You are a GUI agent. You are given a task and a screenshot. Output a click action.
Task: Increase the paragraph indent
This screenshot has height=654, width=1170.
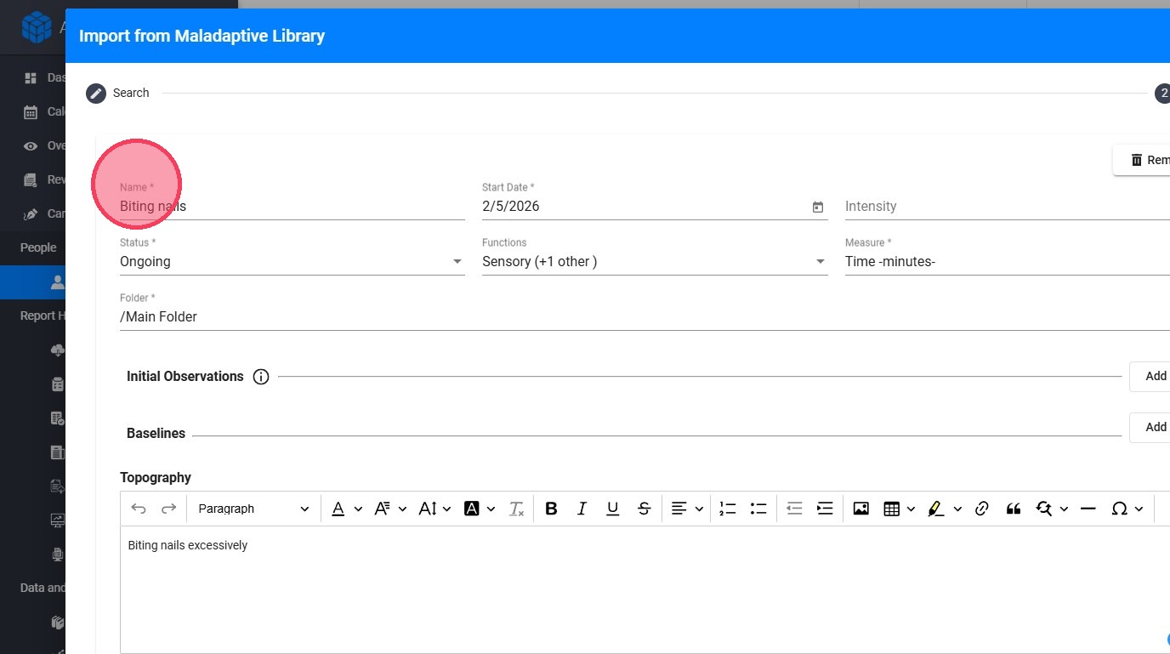coord(825,509)
